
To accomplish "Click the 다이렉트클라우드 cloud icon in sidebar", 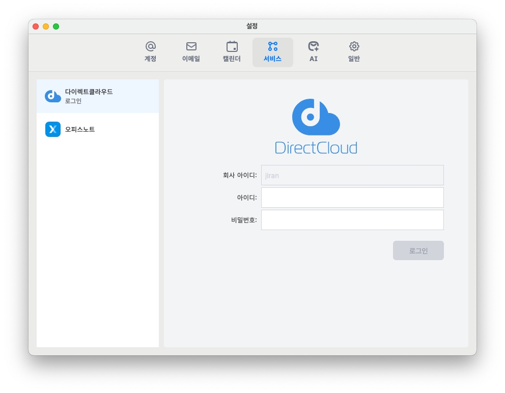I will pos(53,96).
